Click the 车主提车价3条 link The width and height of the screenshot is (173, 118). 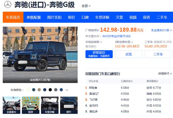pyautogui.click(x=161, y=30)
